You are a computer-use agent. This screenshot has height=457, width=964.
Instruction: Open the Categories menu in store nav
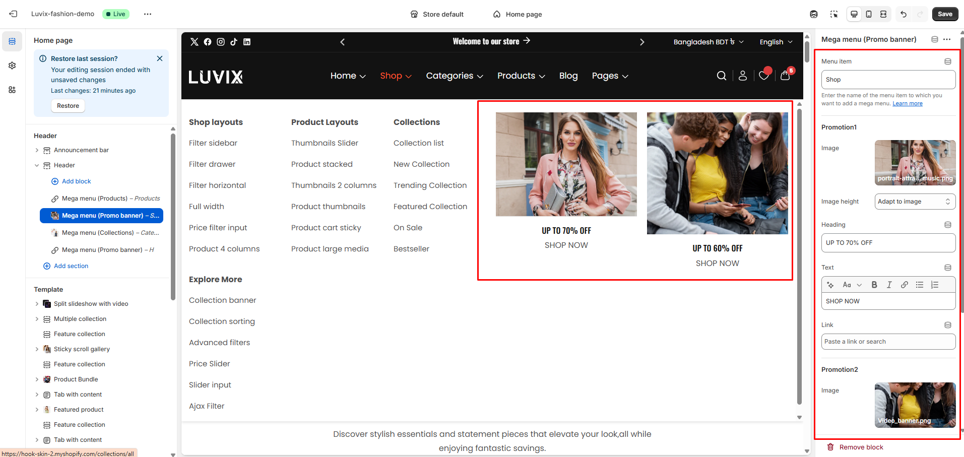[x=454, y=76]
